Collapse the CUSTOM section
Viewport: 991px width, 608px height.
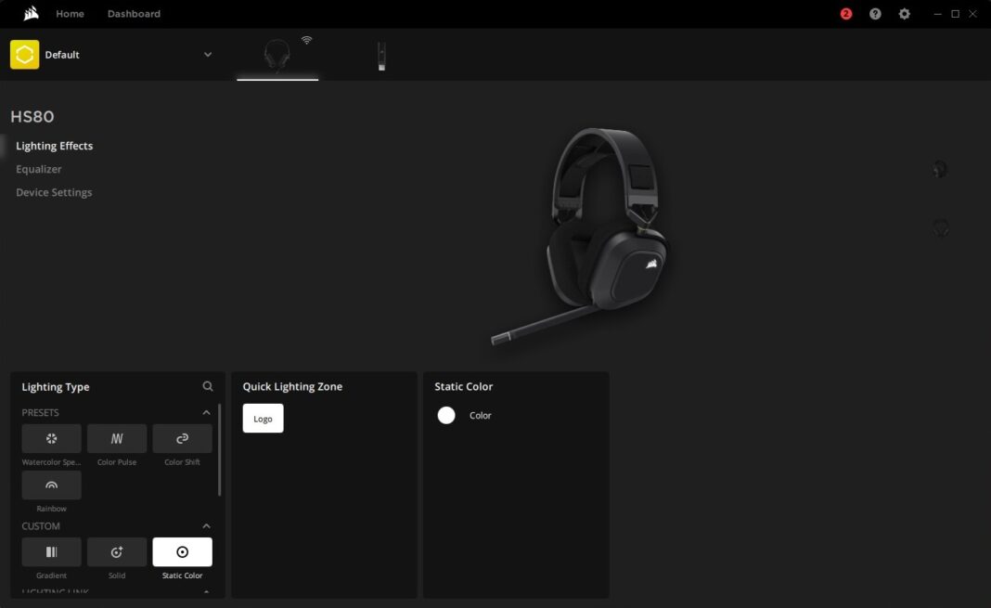206,525
